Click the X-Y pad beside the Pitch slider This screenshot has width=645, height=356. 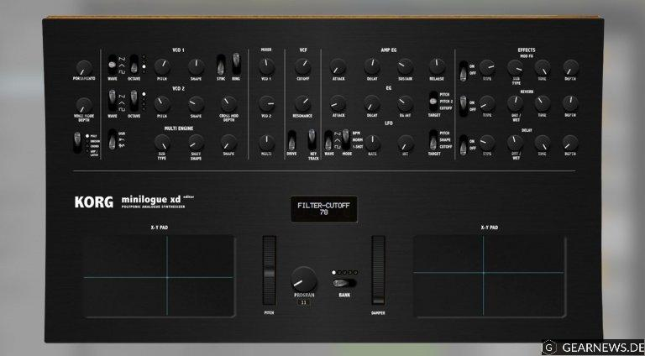160,276
